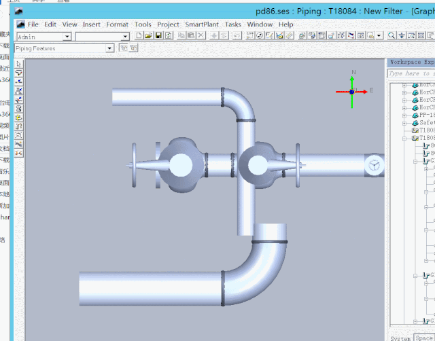Open the Tools menu
Screen dimensions: 435x341
[143, 24]
